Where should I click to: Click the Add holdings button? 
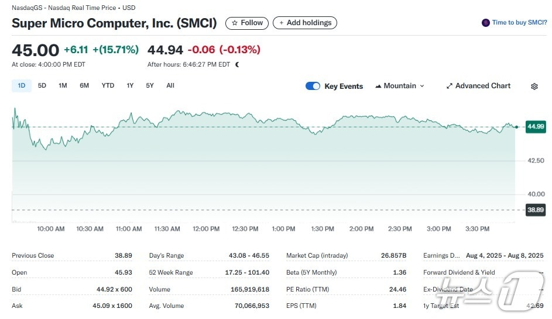tap(304, 23)
